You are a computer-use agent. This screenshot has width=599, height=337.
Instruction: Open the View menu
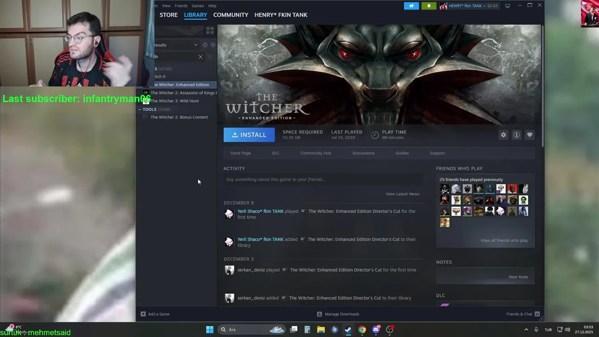166,6
